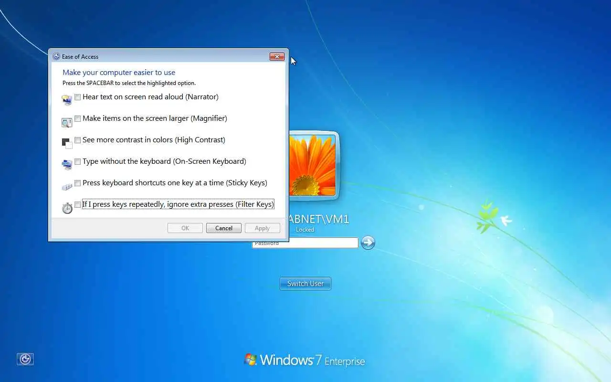Viewport: 611px width, 382px height.
Task: Click 'Make items on the screen larger (Magnifier)' label
Action: click(x=155, y=118)
